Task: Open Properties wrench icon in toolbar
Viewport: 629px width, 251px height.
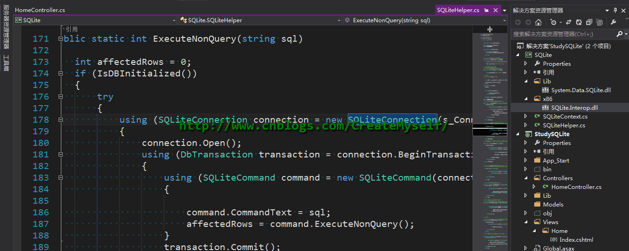Action: point(613,22)
